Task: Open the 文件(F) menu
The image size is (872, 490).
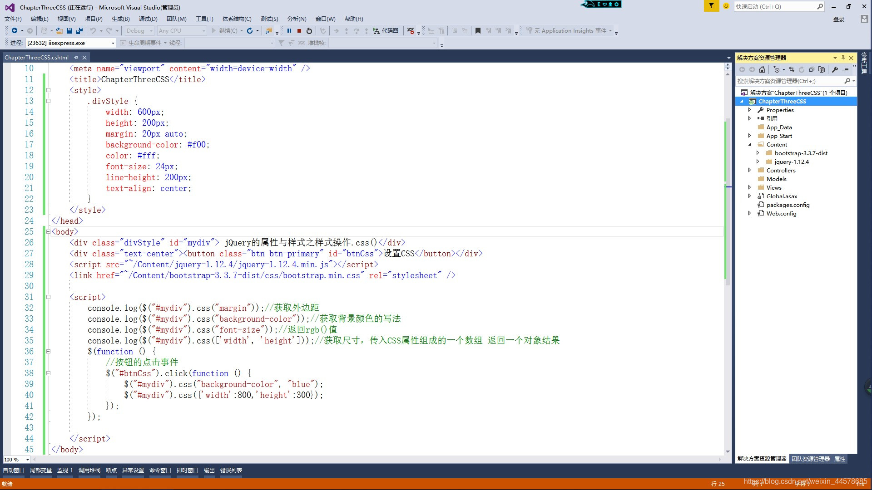Action: [x=13, y=19]
